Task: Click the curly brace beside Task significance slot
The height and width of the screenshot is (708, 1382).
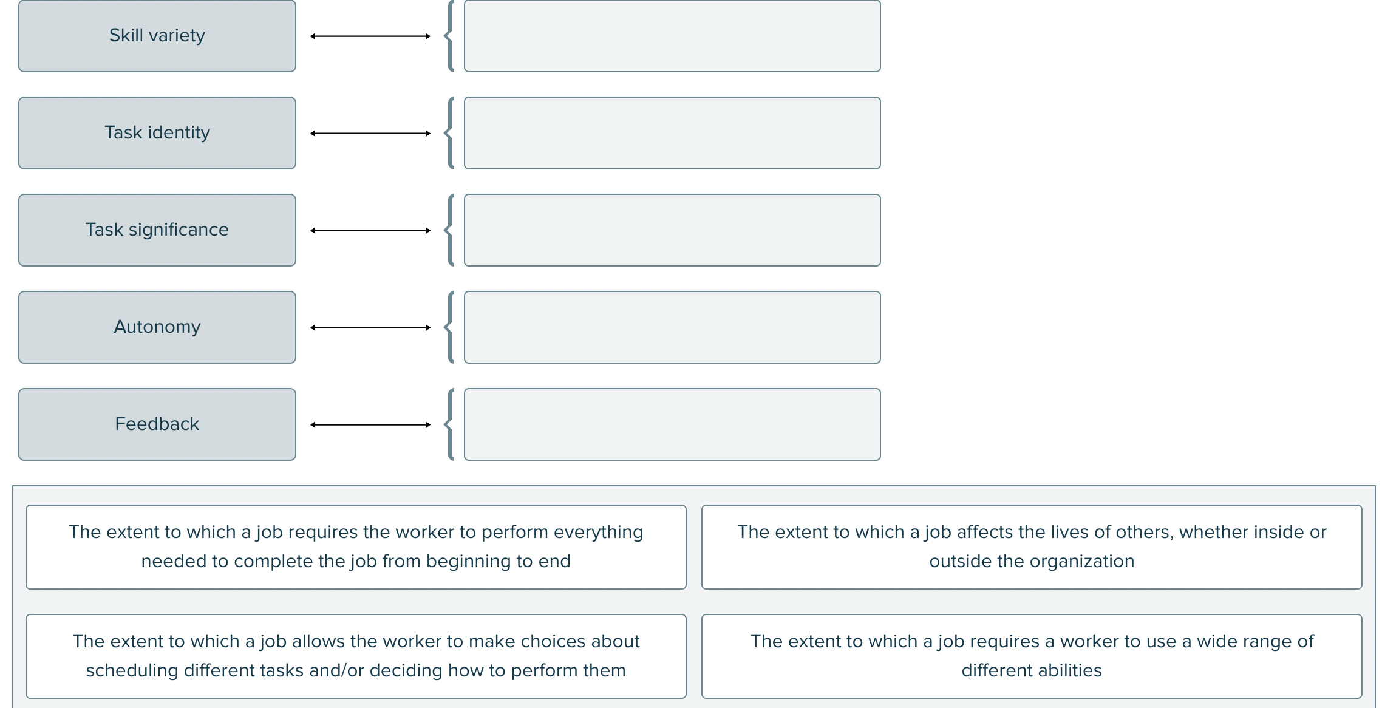Action: (x=449, y=230)
